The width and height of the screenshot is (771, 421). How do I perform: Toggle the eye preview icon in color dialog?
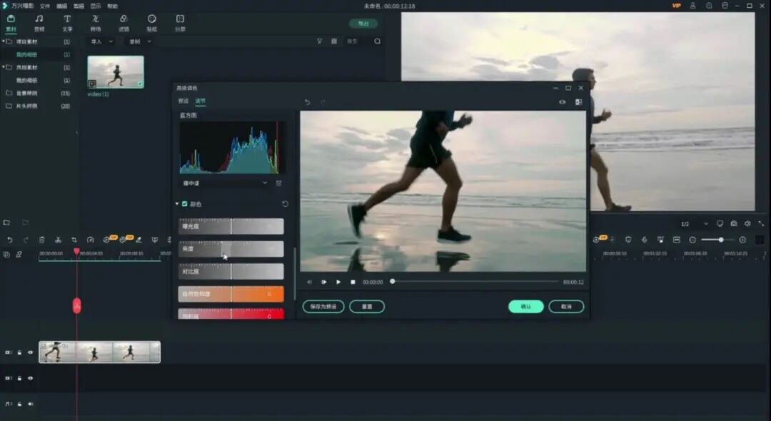[563, 102]
